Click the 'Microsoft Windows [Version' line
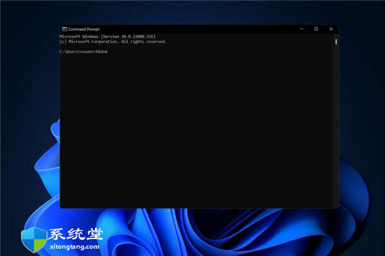This screenshot has width=385, height=256. (108, 37)
